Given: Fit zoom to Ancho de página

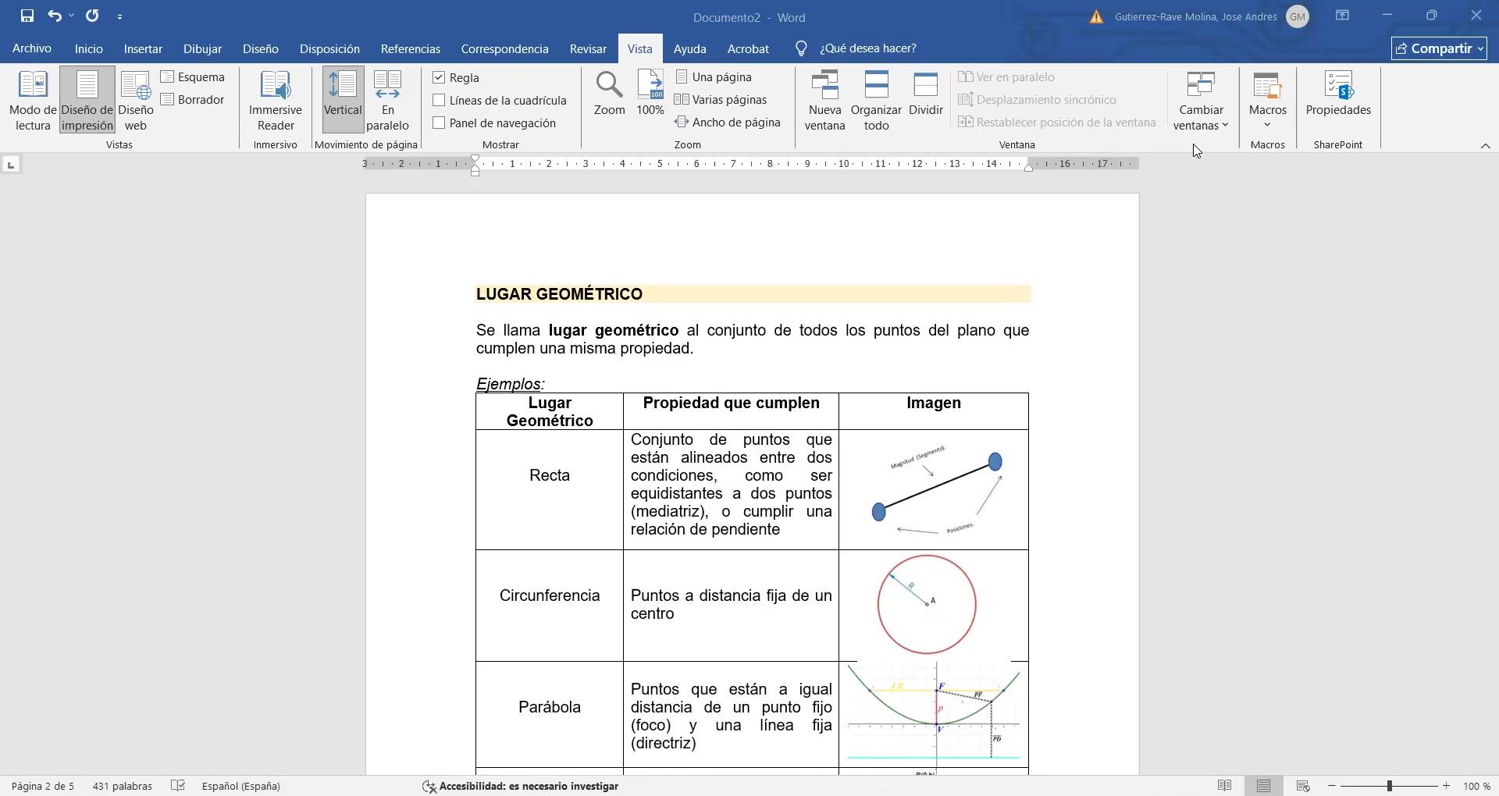Looking at the screenshot, I should (728, 123).
